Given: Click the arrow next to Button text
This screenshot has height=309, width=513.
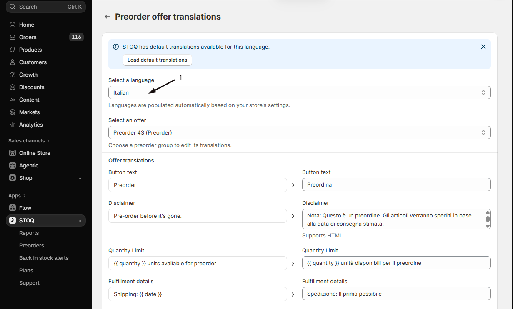Looking at the screenshot, I should coord(293,185).
